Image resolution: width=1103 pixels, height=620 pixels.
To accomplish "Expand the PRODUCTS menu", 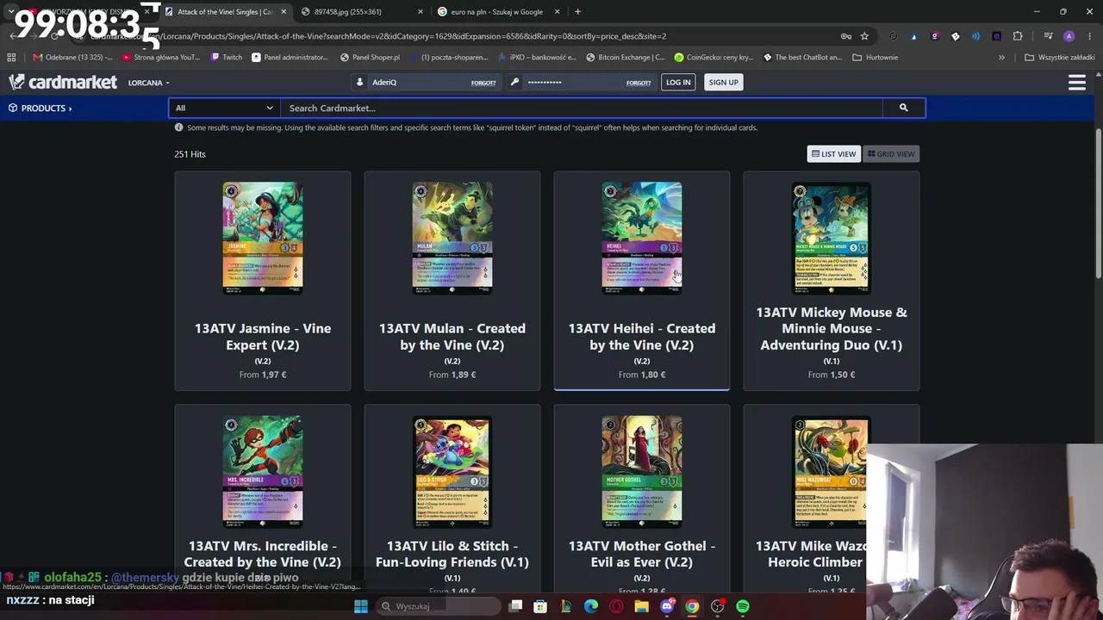I will click(x=41, y=108).
